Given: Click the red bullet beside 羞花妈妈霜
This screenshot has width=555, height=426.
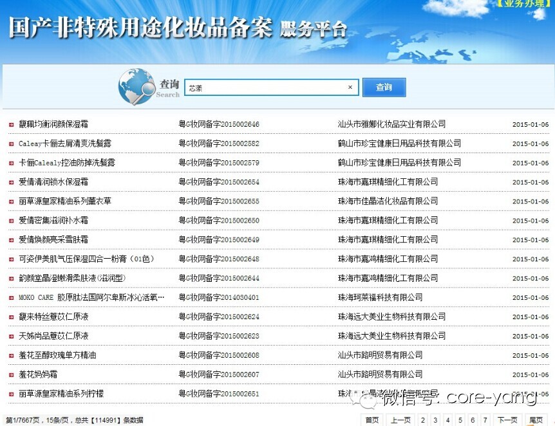Looking at the screenshot, I should 11,375.
